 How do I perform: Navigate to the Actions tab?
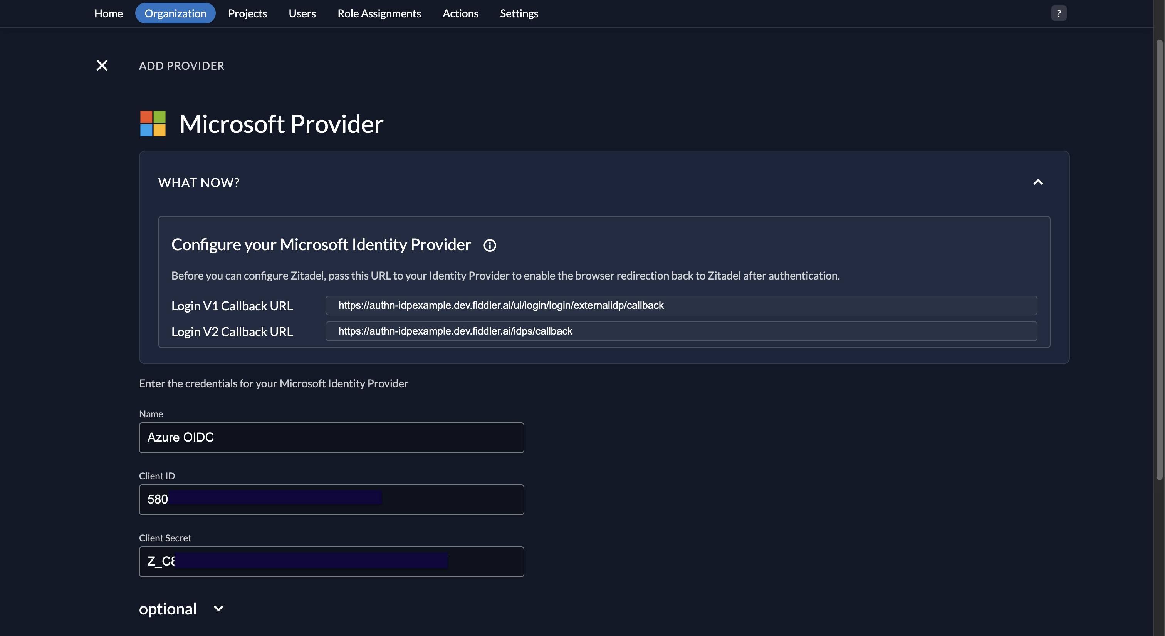pyautogui.click(x=460, y=13)
